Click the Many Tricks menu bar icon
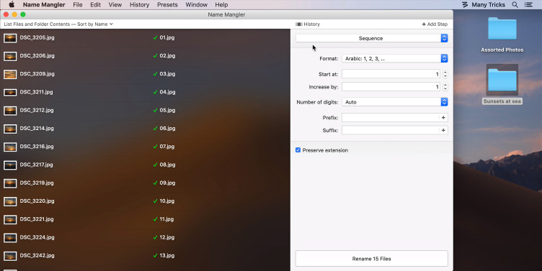The height and width of the screenshot is (271, 542). pos(465,4)
